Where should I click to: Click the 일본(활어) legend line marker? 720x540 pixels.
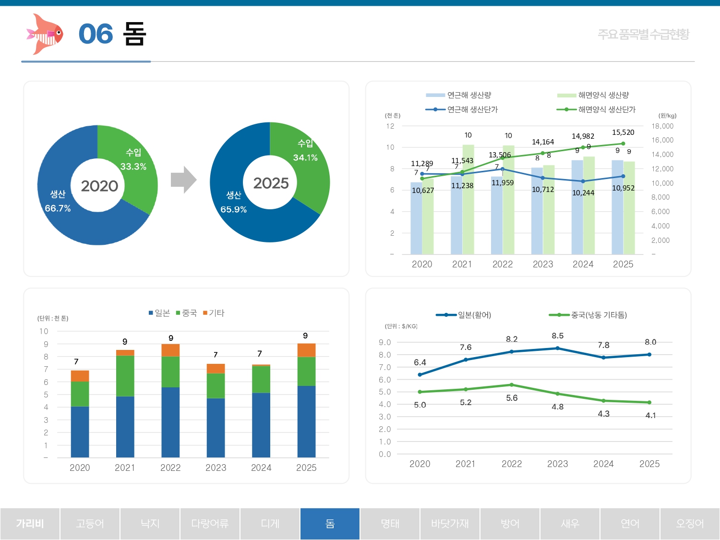coord(446,315)
